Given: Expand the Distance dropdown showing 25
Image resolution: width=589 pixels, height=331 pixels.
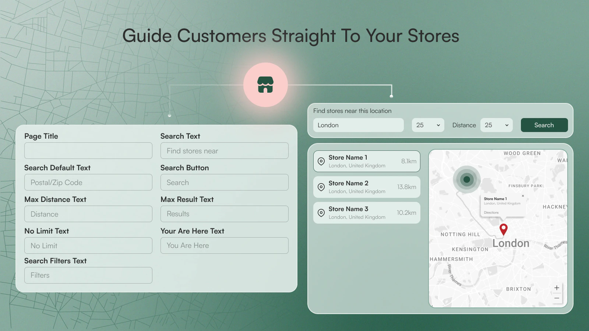Looking at the screenshot, I should (496, 125).
